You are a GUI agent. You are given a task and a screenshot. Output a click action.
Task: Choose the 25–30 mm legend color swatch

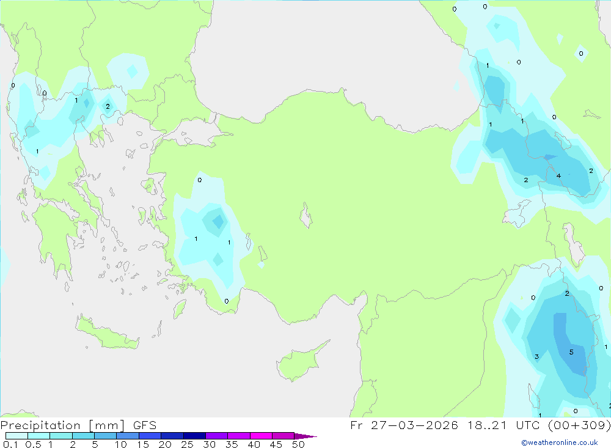[194, 436]
